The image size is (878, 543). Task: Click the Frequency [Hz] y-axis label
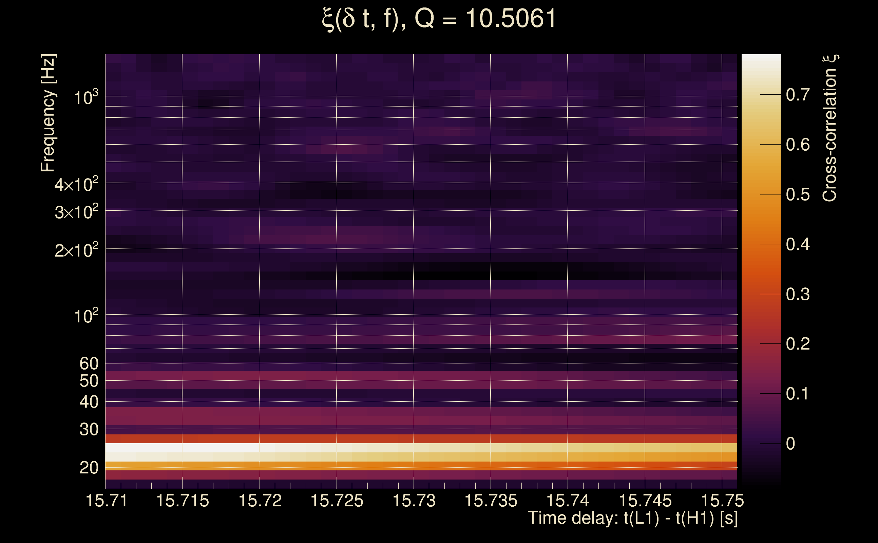[48, 113]
